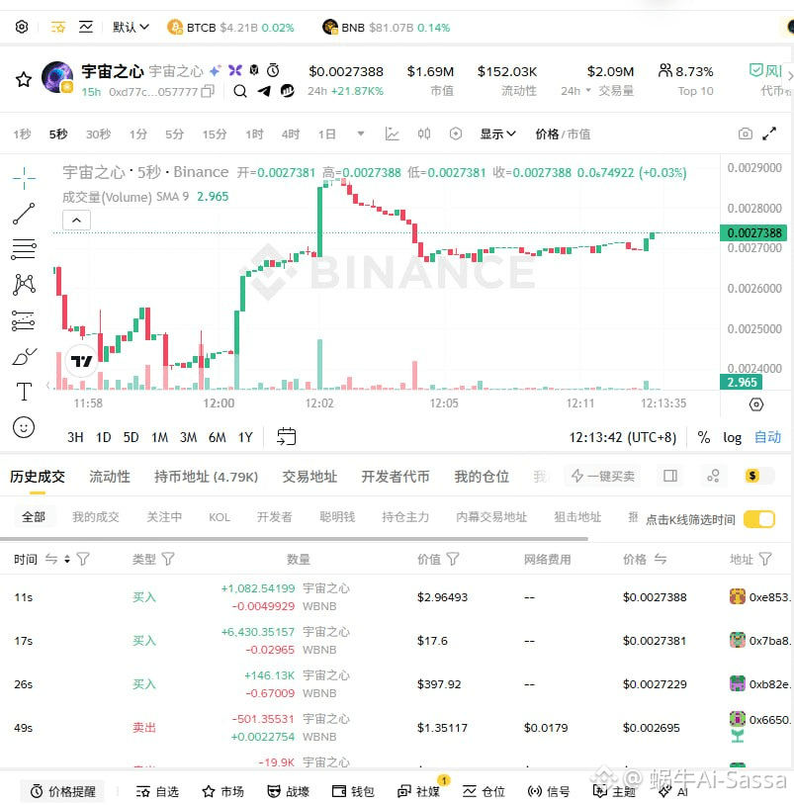Click the chart trend icon in top bar
Screen dimensions: 794x805
point(86,27)
